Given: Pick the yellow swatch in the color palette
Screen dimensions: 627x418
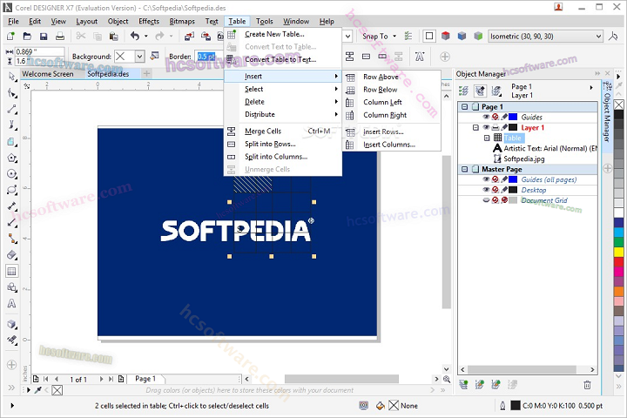Looking at the screenshot, I should [x=618, y=252].
